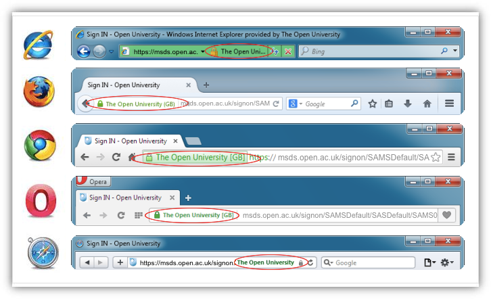Click the Internet Explorer back arrow button

coord(84,51)
